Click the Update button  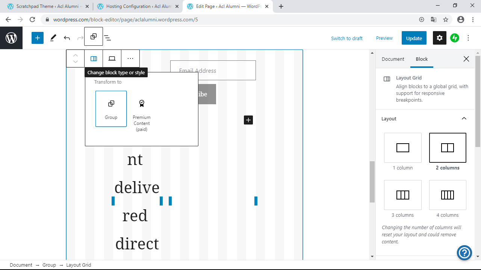coord(414,38)
